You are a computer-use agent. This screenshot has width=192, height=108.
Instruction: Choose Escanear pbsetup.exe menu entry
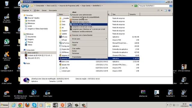[x=89, y=19]
